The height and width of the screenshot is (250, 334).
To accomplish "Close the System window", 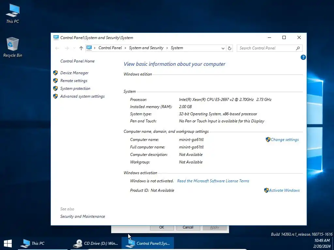I will tap(299, 38).
